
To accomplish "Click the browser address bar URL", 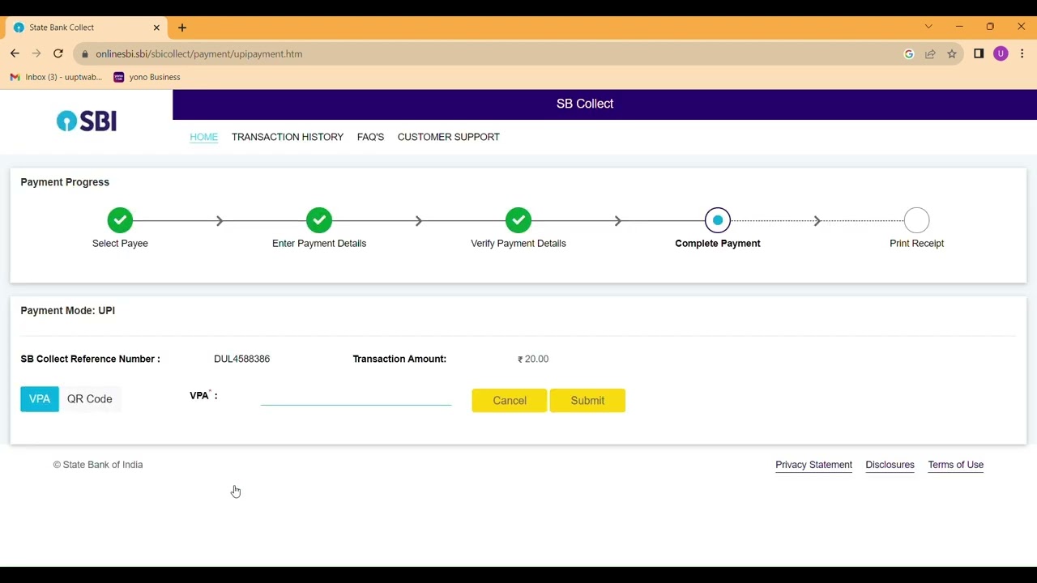I will coord(198,54).
